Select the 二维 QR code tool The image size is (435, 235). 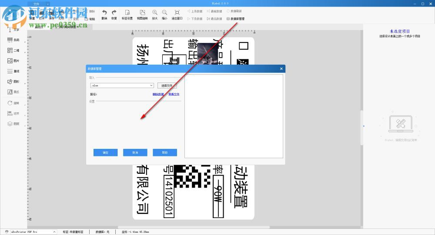point(13,50)
